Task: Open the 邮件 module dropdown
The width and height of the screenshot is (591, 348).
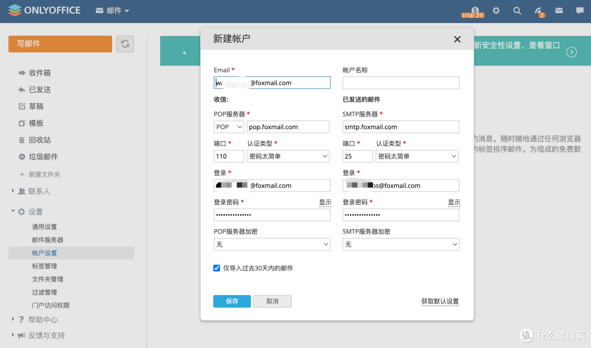Action: [x=112, y=10]
